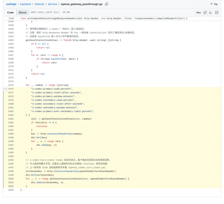Click the "2503 lines (2379 loc)" file info
Viewport: 224px width, 204px height.
pyautogui.click(x=44, y=12)
